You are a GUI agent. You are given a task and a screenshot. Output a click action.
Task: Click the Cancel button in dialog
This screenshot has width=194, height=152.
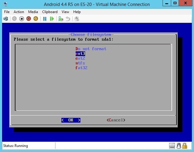[x=116, y=120]
